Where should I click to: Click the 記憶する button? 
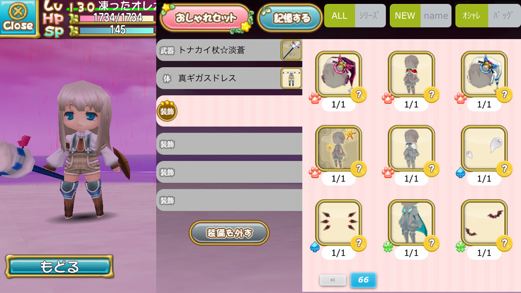(290, 18)
